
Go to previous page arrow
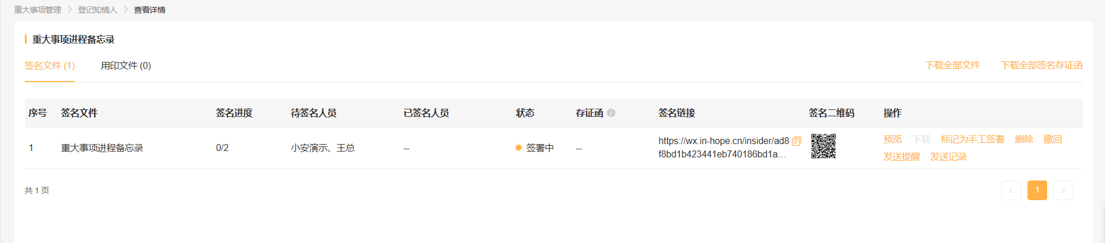1011,190
